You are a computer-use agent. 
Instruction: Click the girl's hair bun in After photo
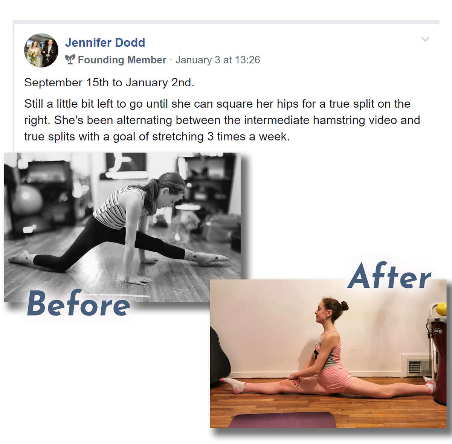point(343,306)
